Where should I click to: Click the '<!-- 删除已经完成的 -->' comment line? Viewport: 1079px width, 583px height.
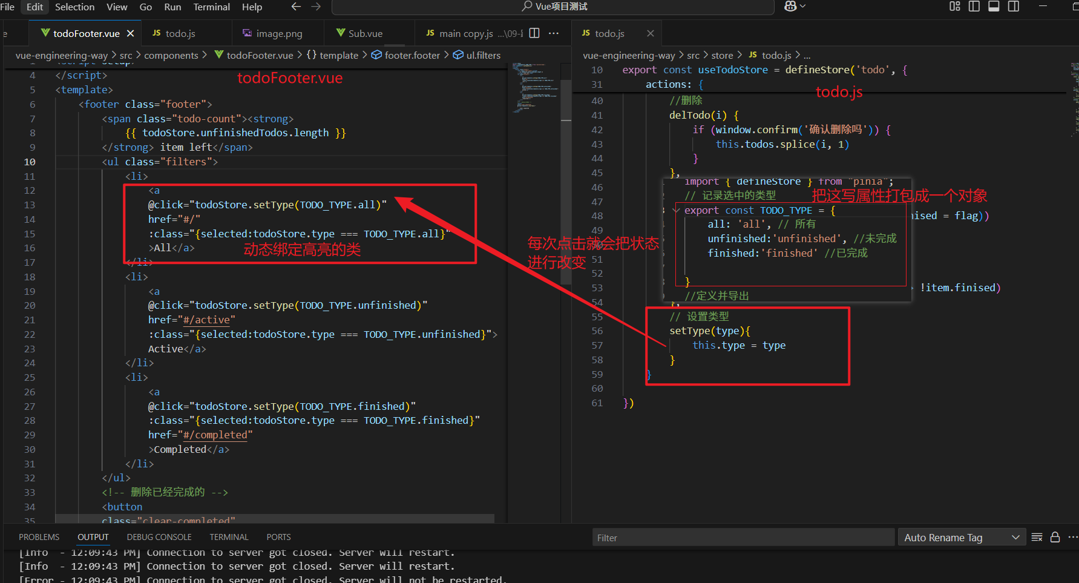(165, 492)
